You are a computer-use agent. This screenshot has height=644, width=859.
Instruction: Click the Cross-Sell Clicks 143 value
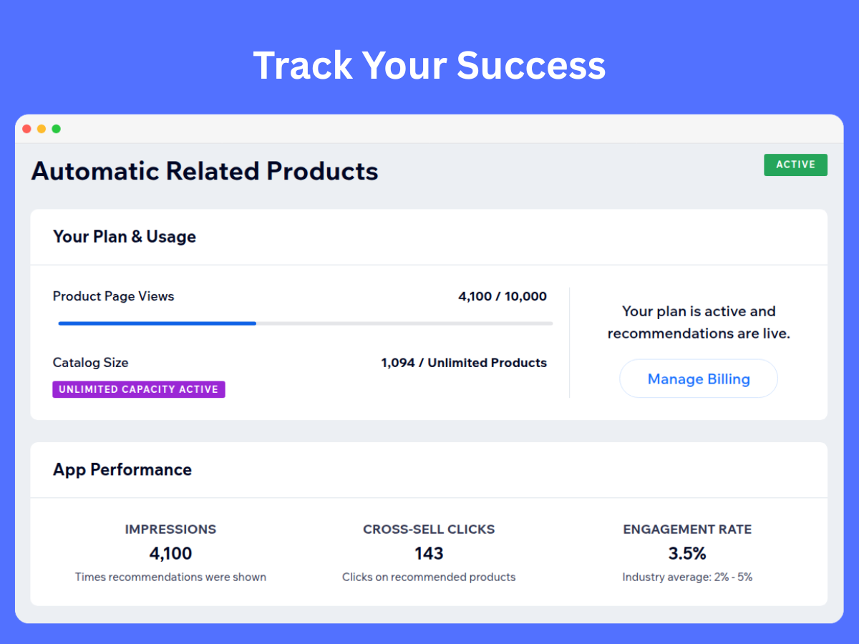coord(429,553)
